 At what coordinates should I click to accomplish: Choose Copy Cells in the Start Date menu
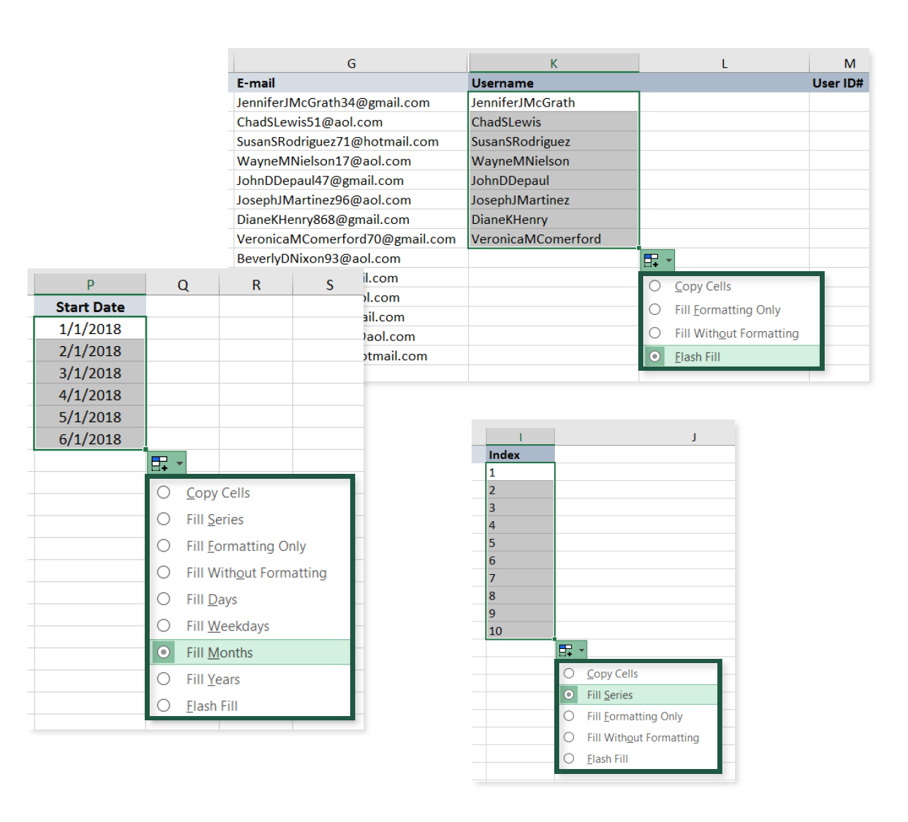217,492
